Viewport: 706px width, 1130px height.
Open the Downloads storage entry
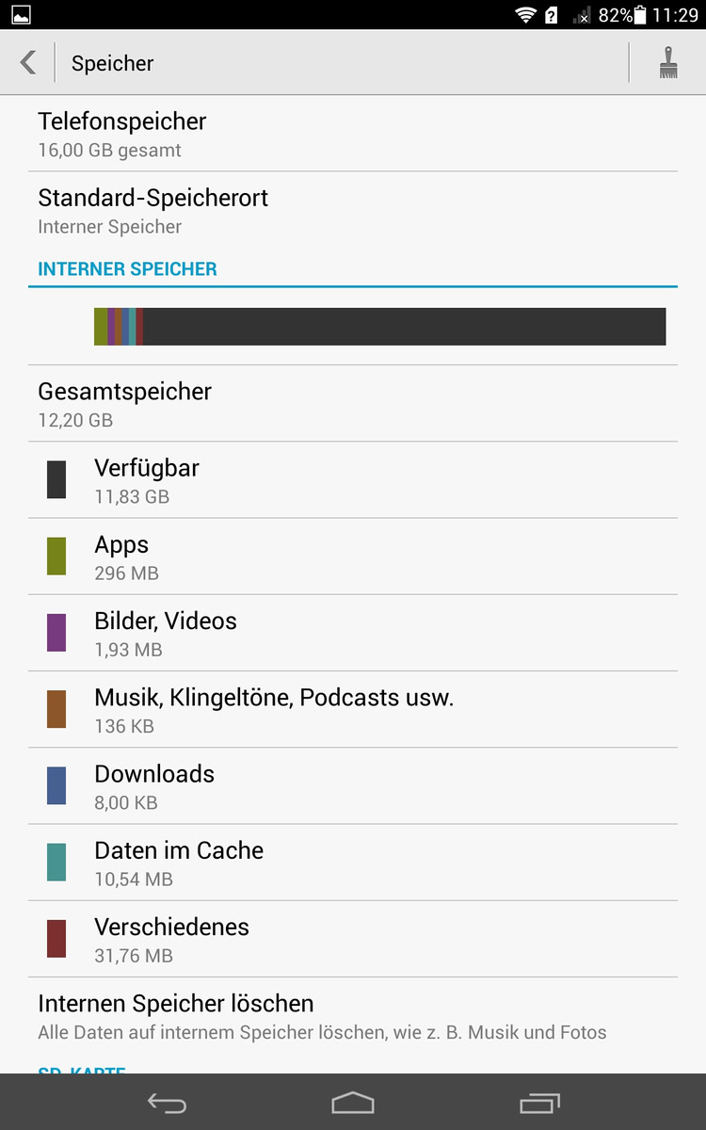(x=353, y=785)
